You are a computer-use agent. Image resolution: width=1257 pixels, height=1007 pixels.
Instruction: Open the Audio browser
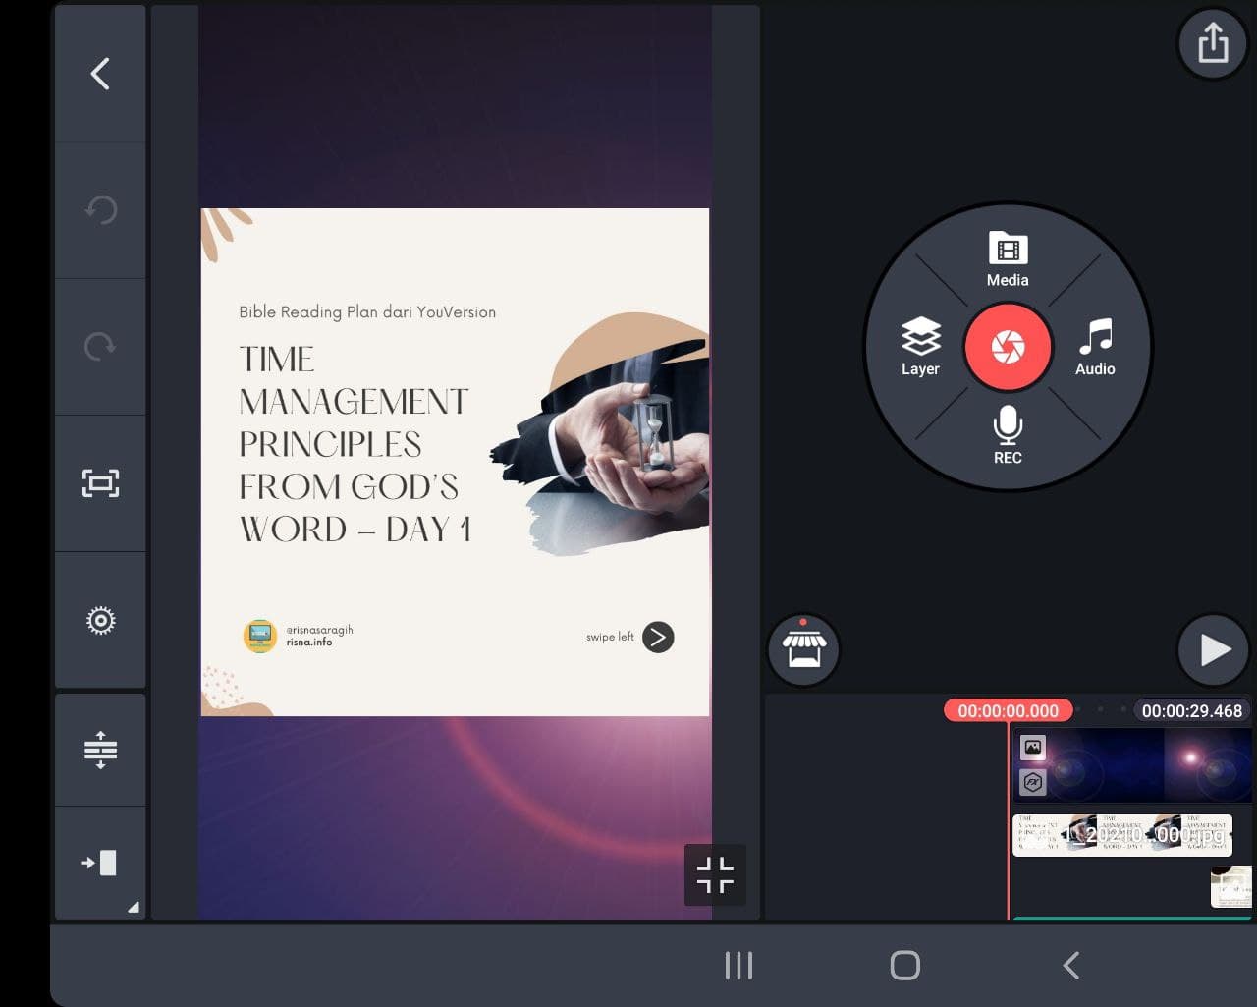pyautogui.click(x=1095, y=347)
